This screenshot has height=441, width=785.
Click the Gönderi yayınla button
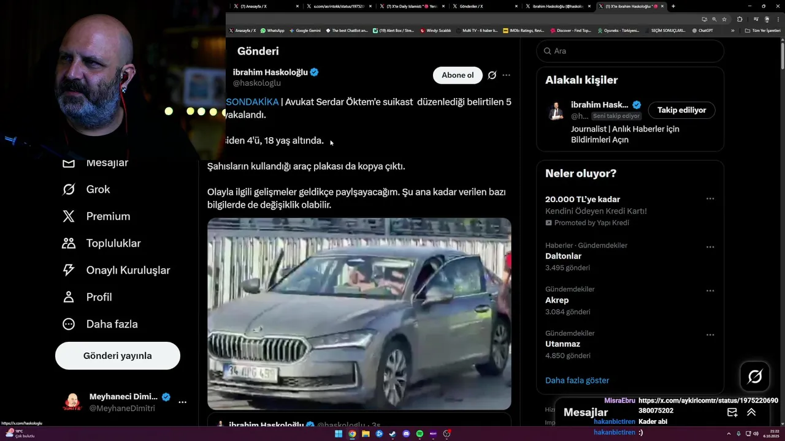118,356
